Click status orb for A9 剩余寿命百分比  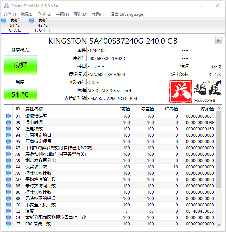8,160
